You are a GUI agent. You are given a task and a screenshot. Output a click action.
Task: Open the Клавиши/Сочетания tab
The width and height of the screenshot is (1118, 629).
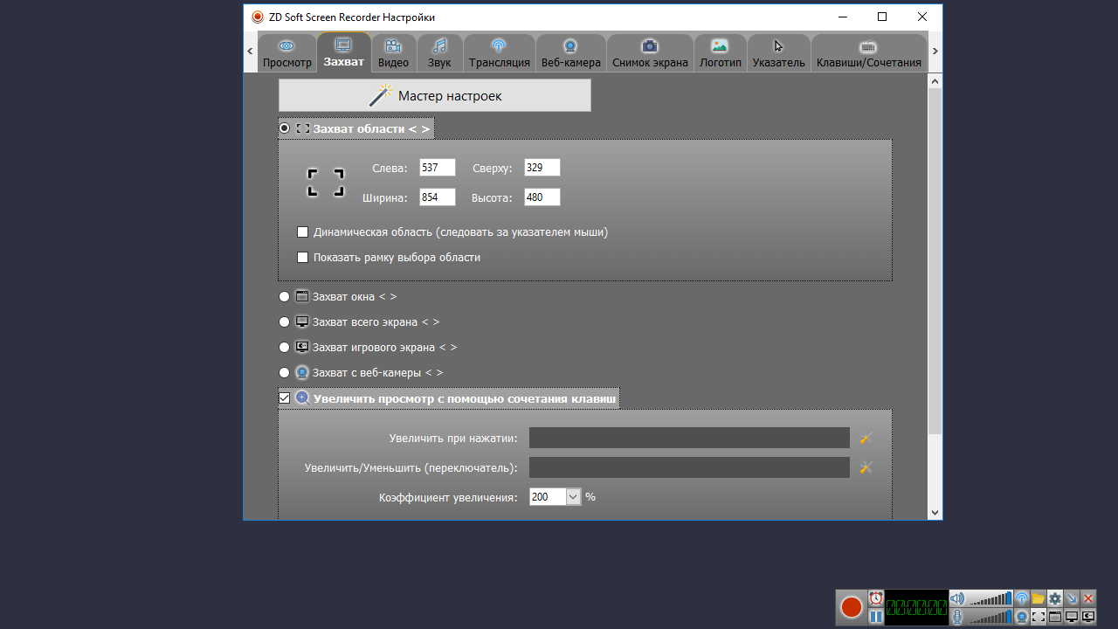pos(868,53)
